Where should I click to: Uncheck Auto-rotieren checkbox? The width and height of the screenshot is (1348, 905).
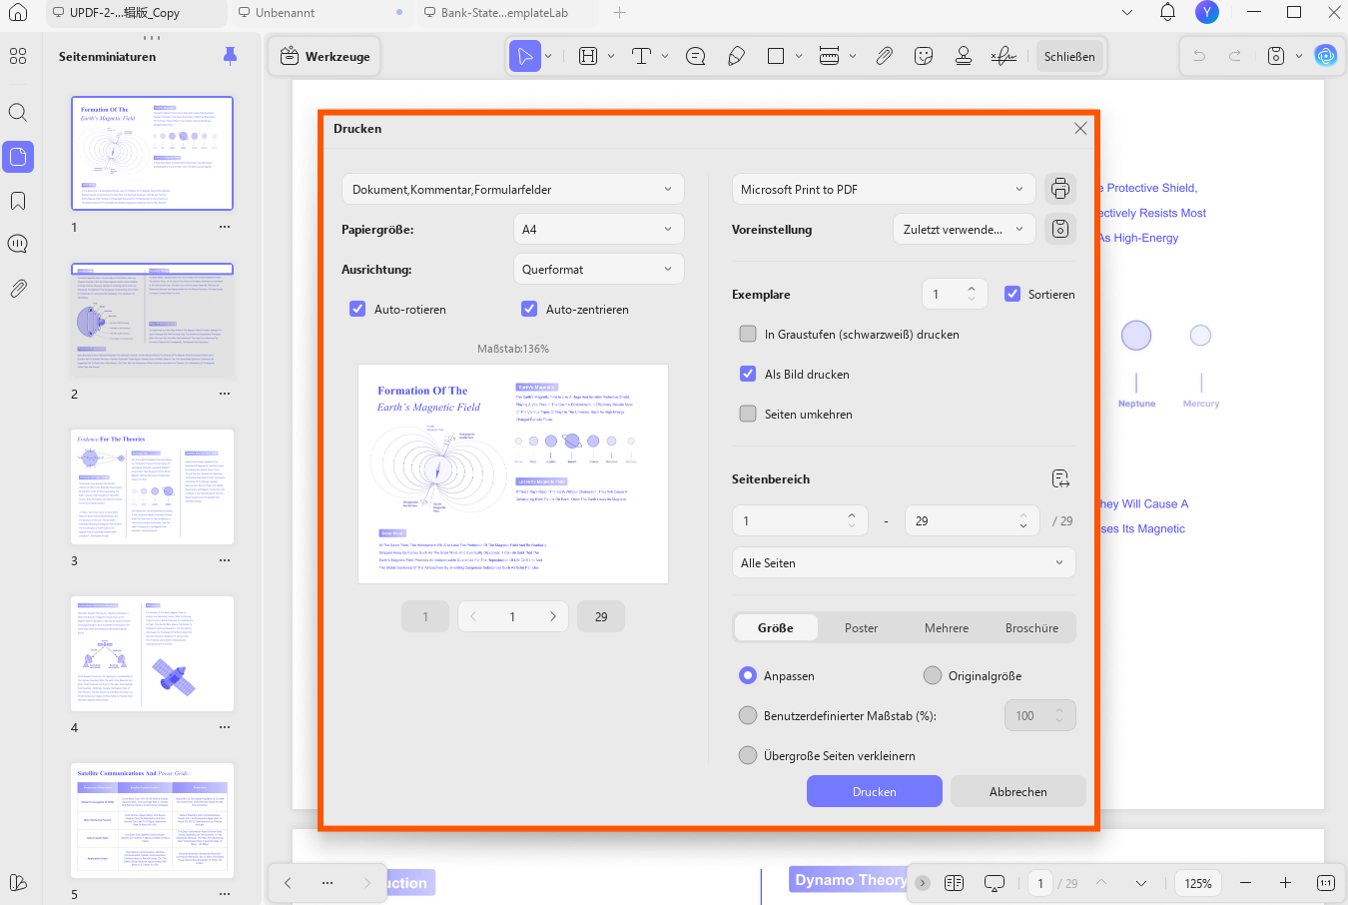[x=357, y=309]
